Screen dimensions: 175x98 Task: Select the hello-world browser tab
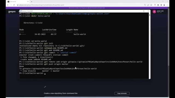click(18, 2)
